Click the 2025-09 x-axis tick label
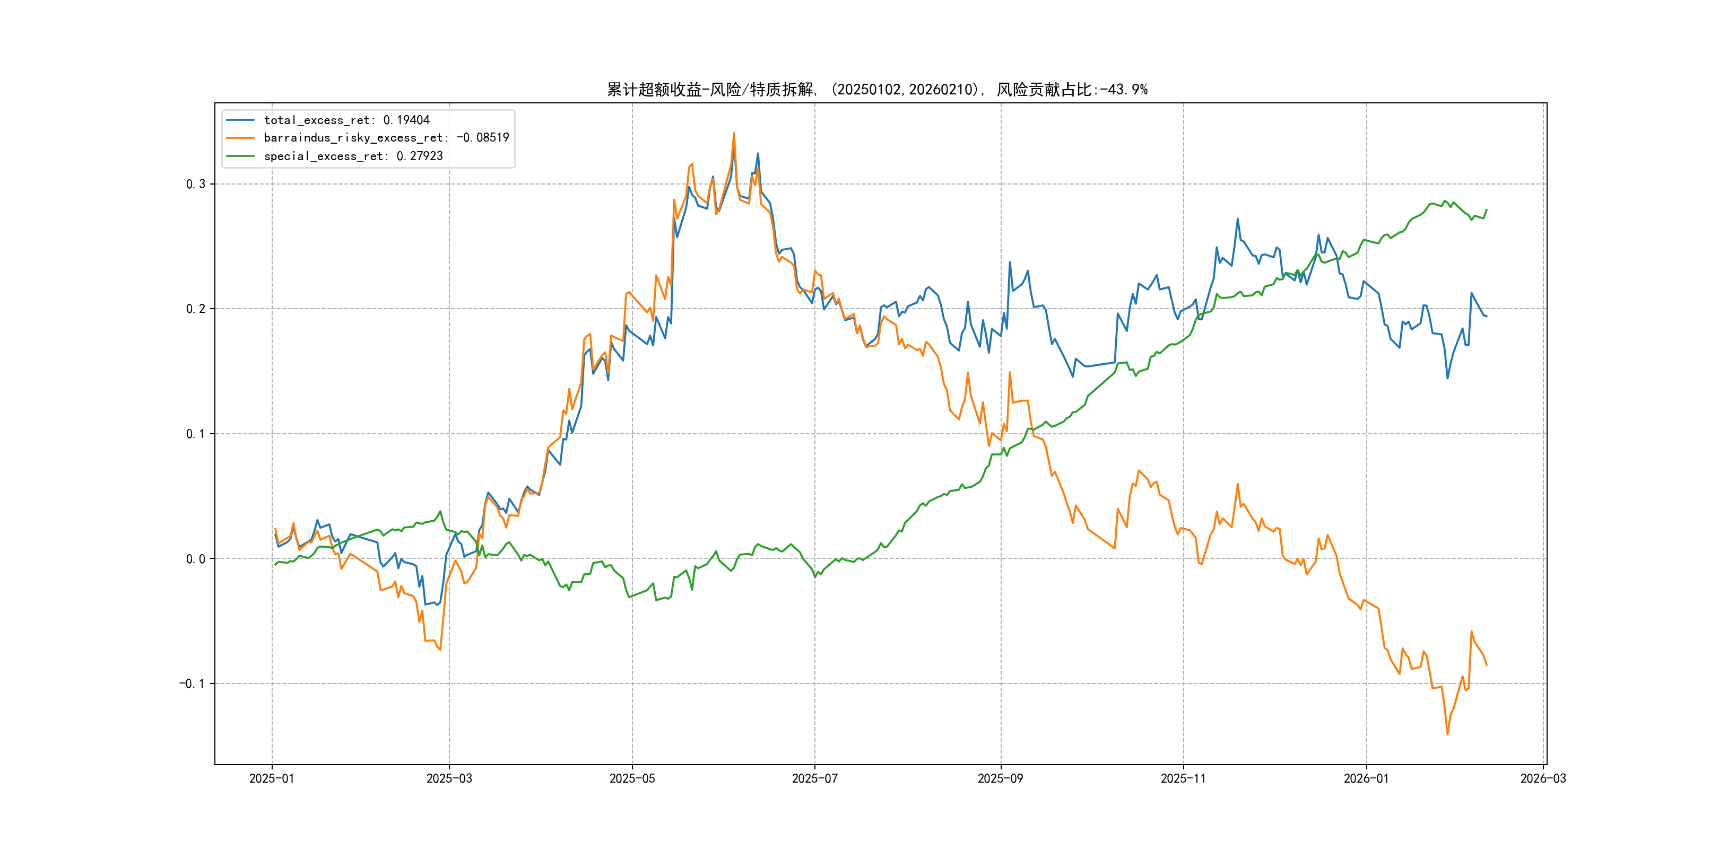Image resolution: width=1719 pixels, height=859 pixels. click(x=1000, y=778)
